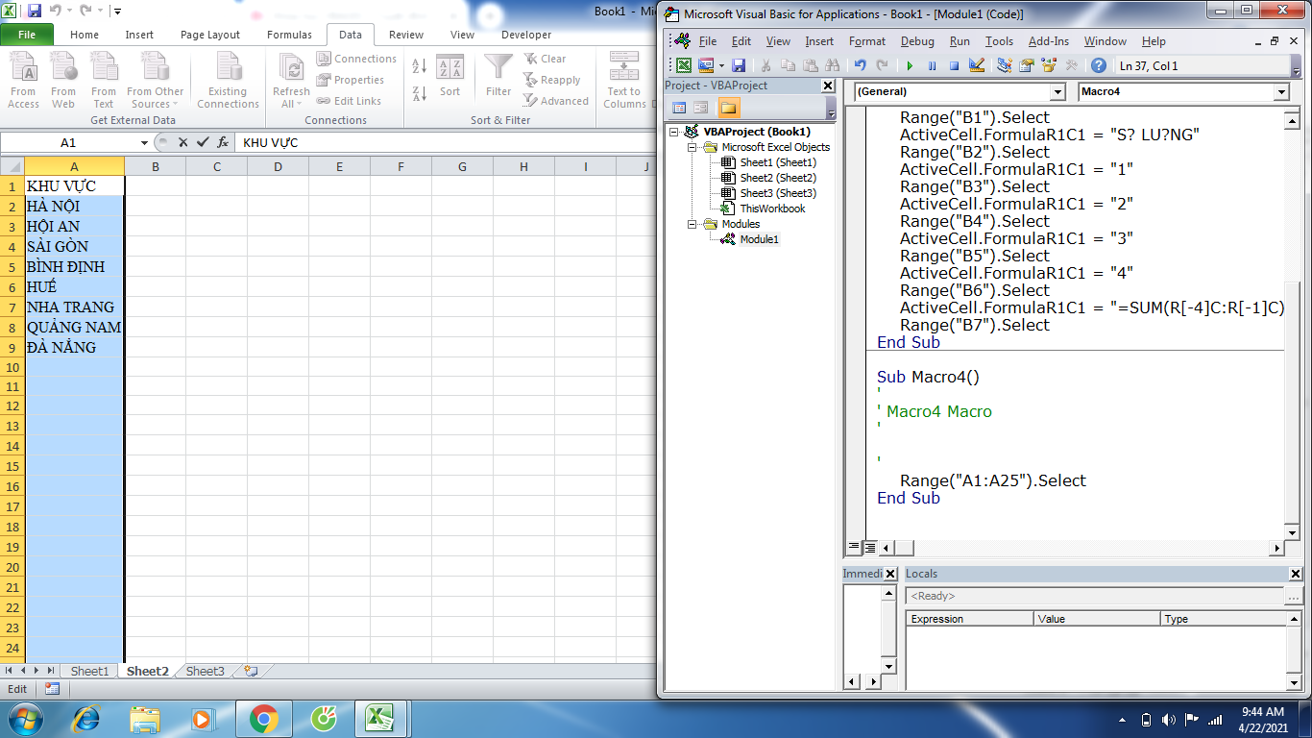
Task: Select Sheet2 (Sheet2) in project tree
Action: point(777,178)
